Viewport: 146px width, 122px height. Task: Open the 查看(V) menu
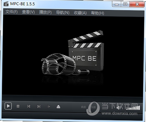[x=28, y=12]
